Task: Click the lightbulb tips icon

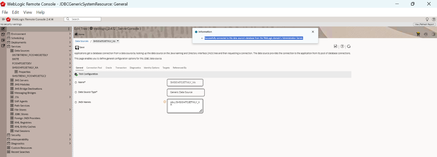Action: tap(427, 19)
